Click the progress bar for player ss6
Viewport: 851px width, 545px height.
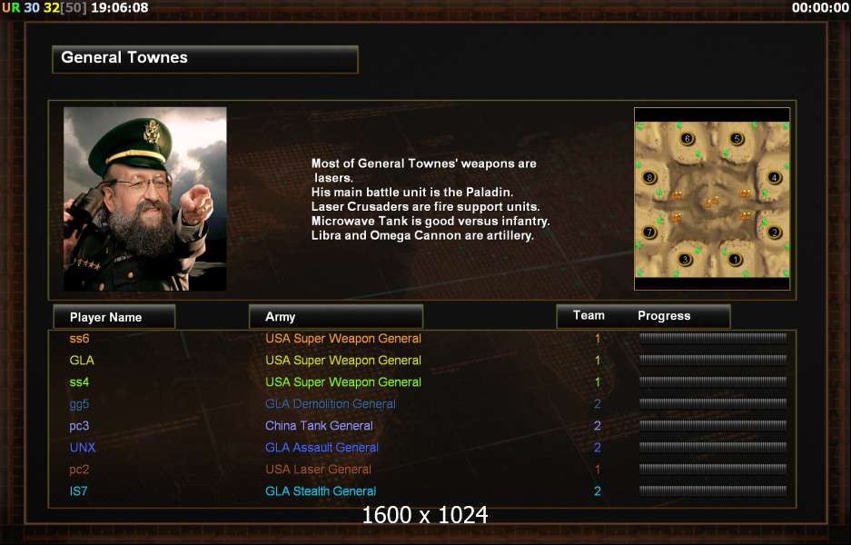(x=713, y=338)
